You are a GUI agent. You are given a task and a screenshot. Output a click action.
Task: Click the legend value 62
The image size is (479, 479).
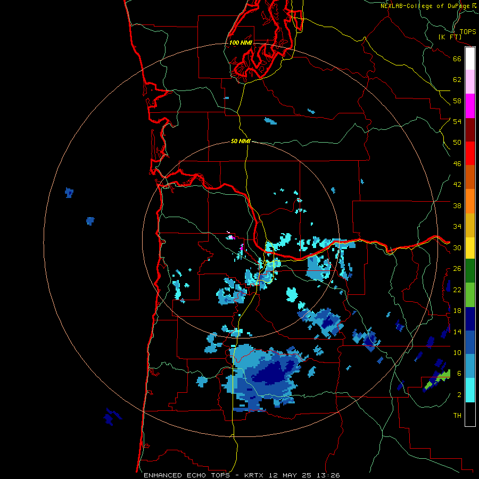457,80
